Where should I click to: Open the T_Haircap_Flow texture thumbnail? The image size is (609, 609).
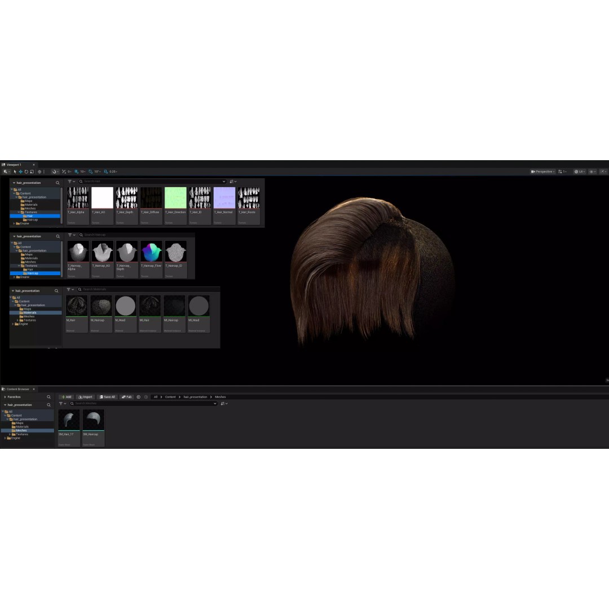pyautogui.click(x=151, y=251)
